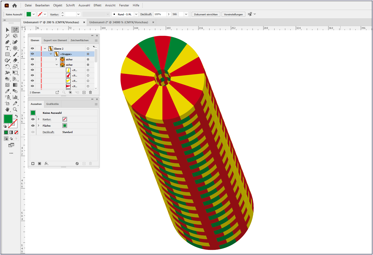This screenshot has width=373, height=255.
Task: Select the Zoom tool in the toolbar
Action: tap(15, 109)
